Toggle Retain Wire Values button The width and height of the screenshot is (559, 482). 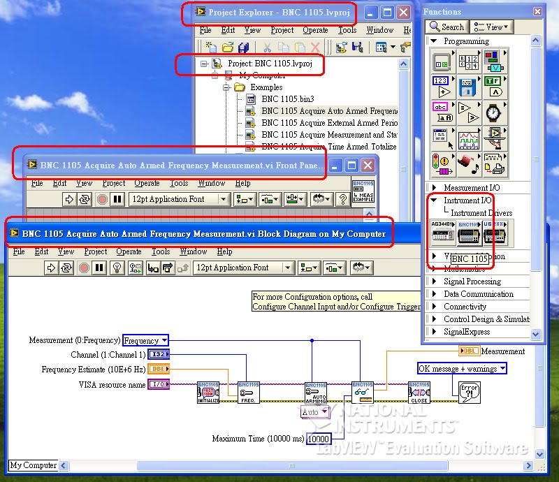pos(135,268)
